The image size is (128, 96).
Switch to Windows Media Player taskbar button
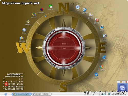coord(22,94)
